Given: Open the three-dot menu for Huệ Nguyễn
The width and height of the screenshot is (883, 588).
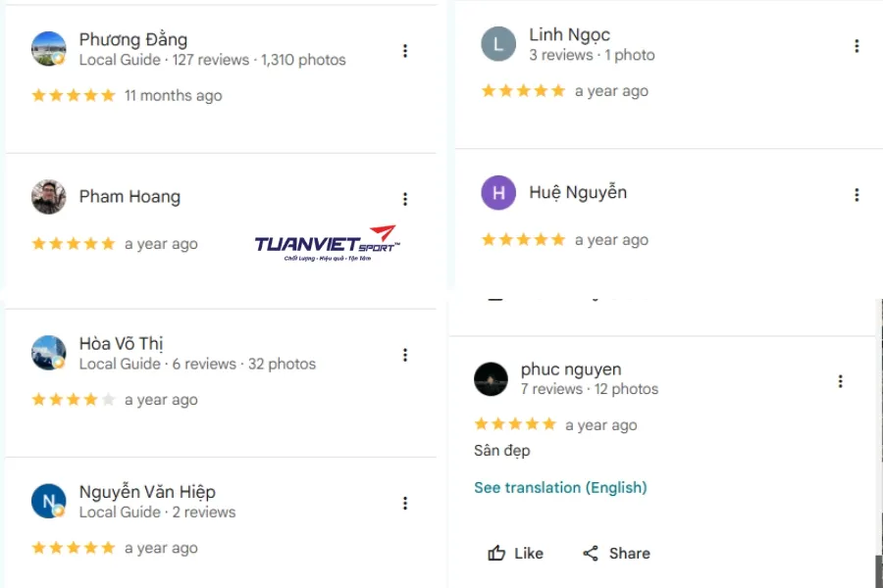Looking at the screenshot, I should click(857, 195).
